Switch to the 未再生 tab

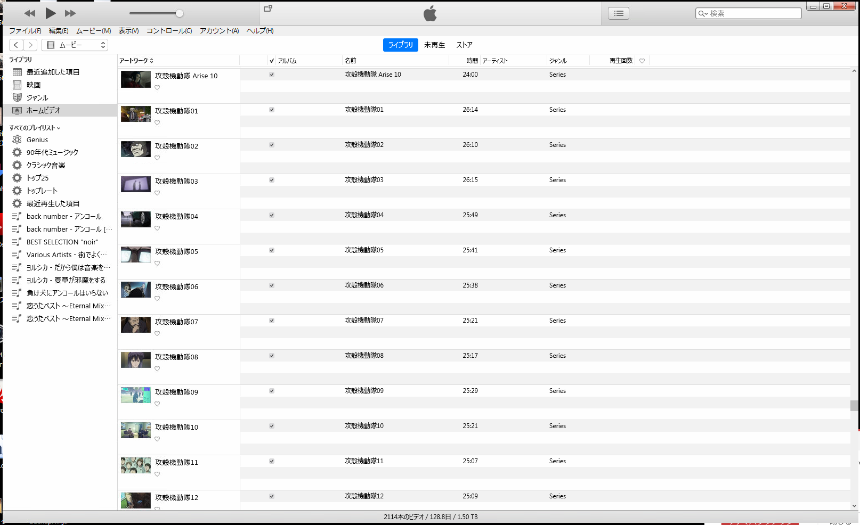(434, 45)
